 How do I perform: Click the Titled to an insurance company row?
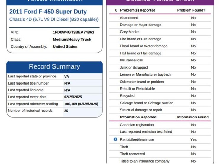click(145, 161)
